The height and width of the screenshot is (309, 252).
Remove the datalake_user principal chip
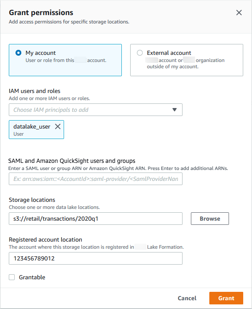click(58, 126)
